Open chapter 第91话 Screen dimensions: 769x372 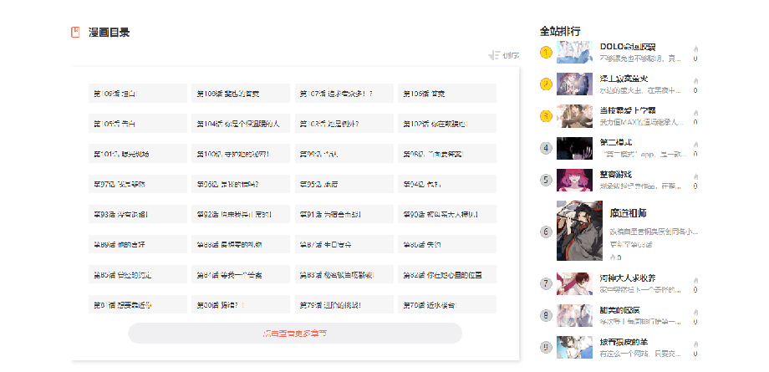tap(344, 214)
